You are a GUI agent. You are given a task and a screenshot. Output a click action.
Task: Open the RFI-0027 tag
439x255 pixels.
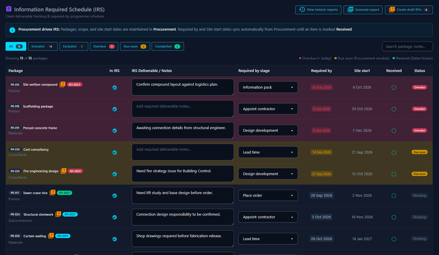pyautogui.click(x=65, y=193)
